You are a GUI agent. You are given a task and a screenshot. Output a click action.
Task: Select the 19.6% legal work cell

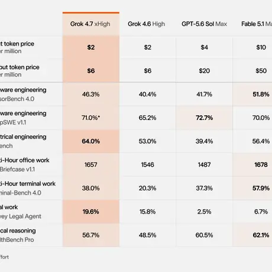click(x=91, y=212)
